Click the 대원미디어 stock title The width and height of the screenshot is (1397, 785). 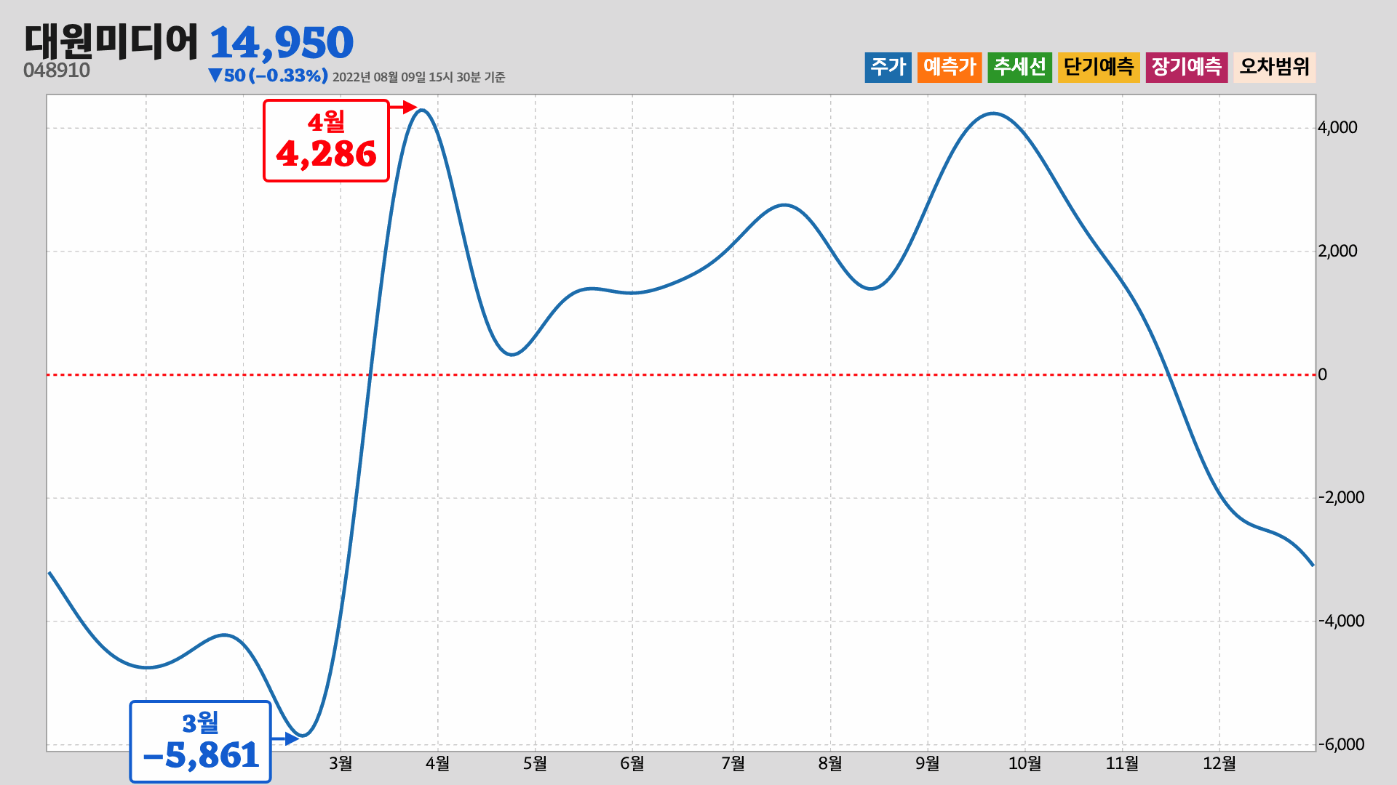pyautogui.click(x=111, y=42)
